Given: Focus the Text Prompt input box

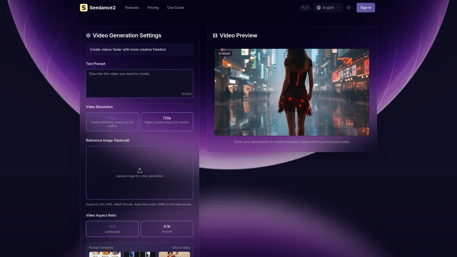Looking at the screenshot, I should (x=139, y=83).
